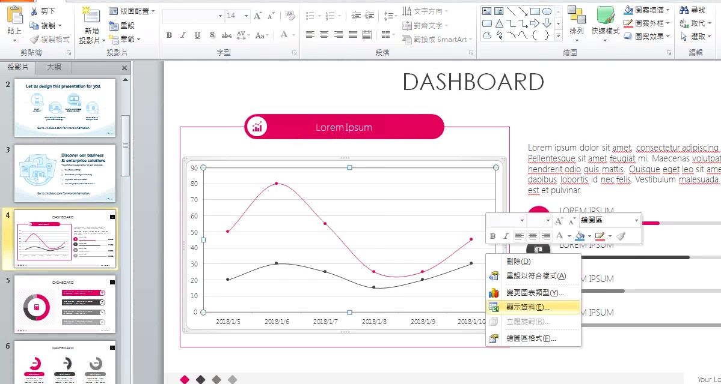Viewport: 721px width, 384px height.
Task: Toggle Italic on the mini toolbar
Action: (x=505, y=236)
